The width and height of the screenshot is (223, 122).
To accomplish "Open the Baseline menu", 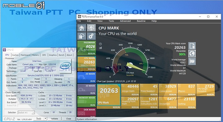I will click(x=141, y=21).
